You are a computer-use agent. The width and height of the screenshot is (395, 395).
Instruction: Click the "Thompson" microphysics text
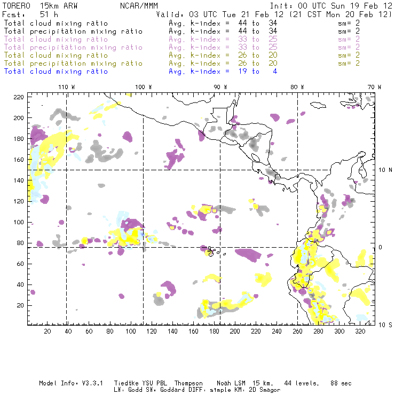click(188, 384)
